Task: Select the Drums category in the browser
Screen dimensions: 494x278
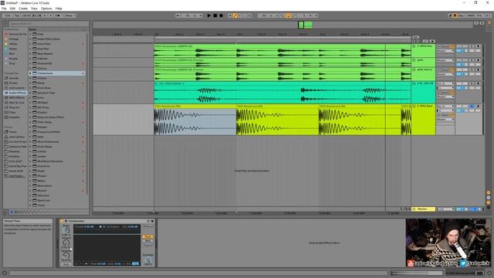Action: (x=14, y=83)
